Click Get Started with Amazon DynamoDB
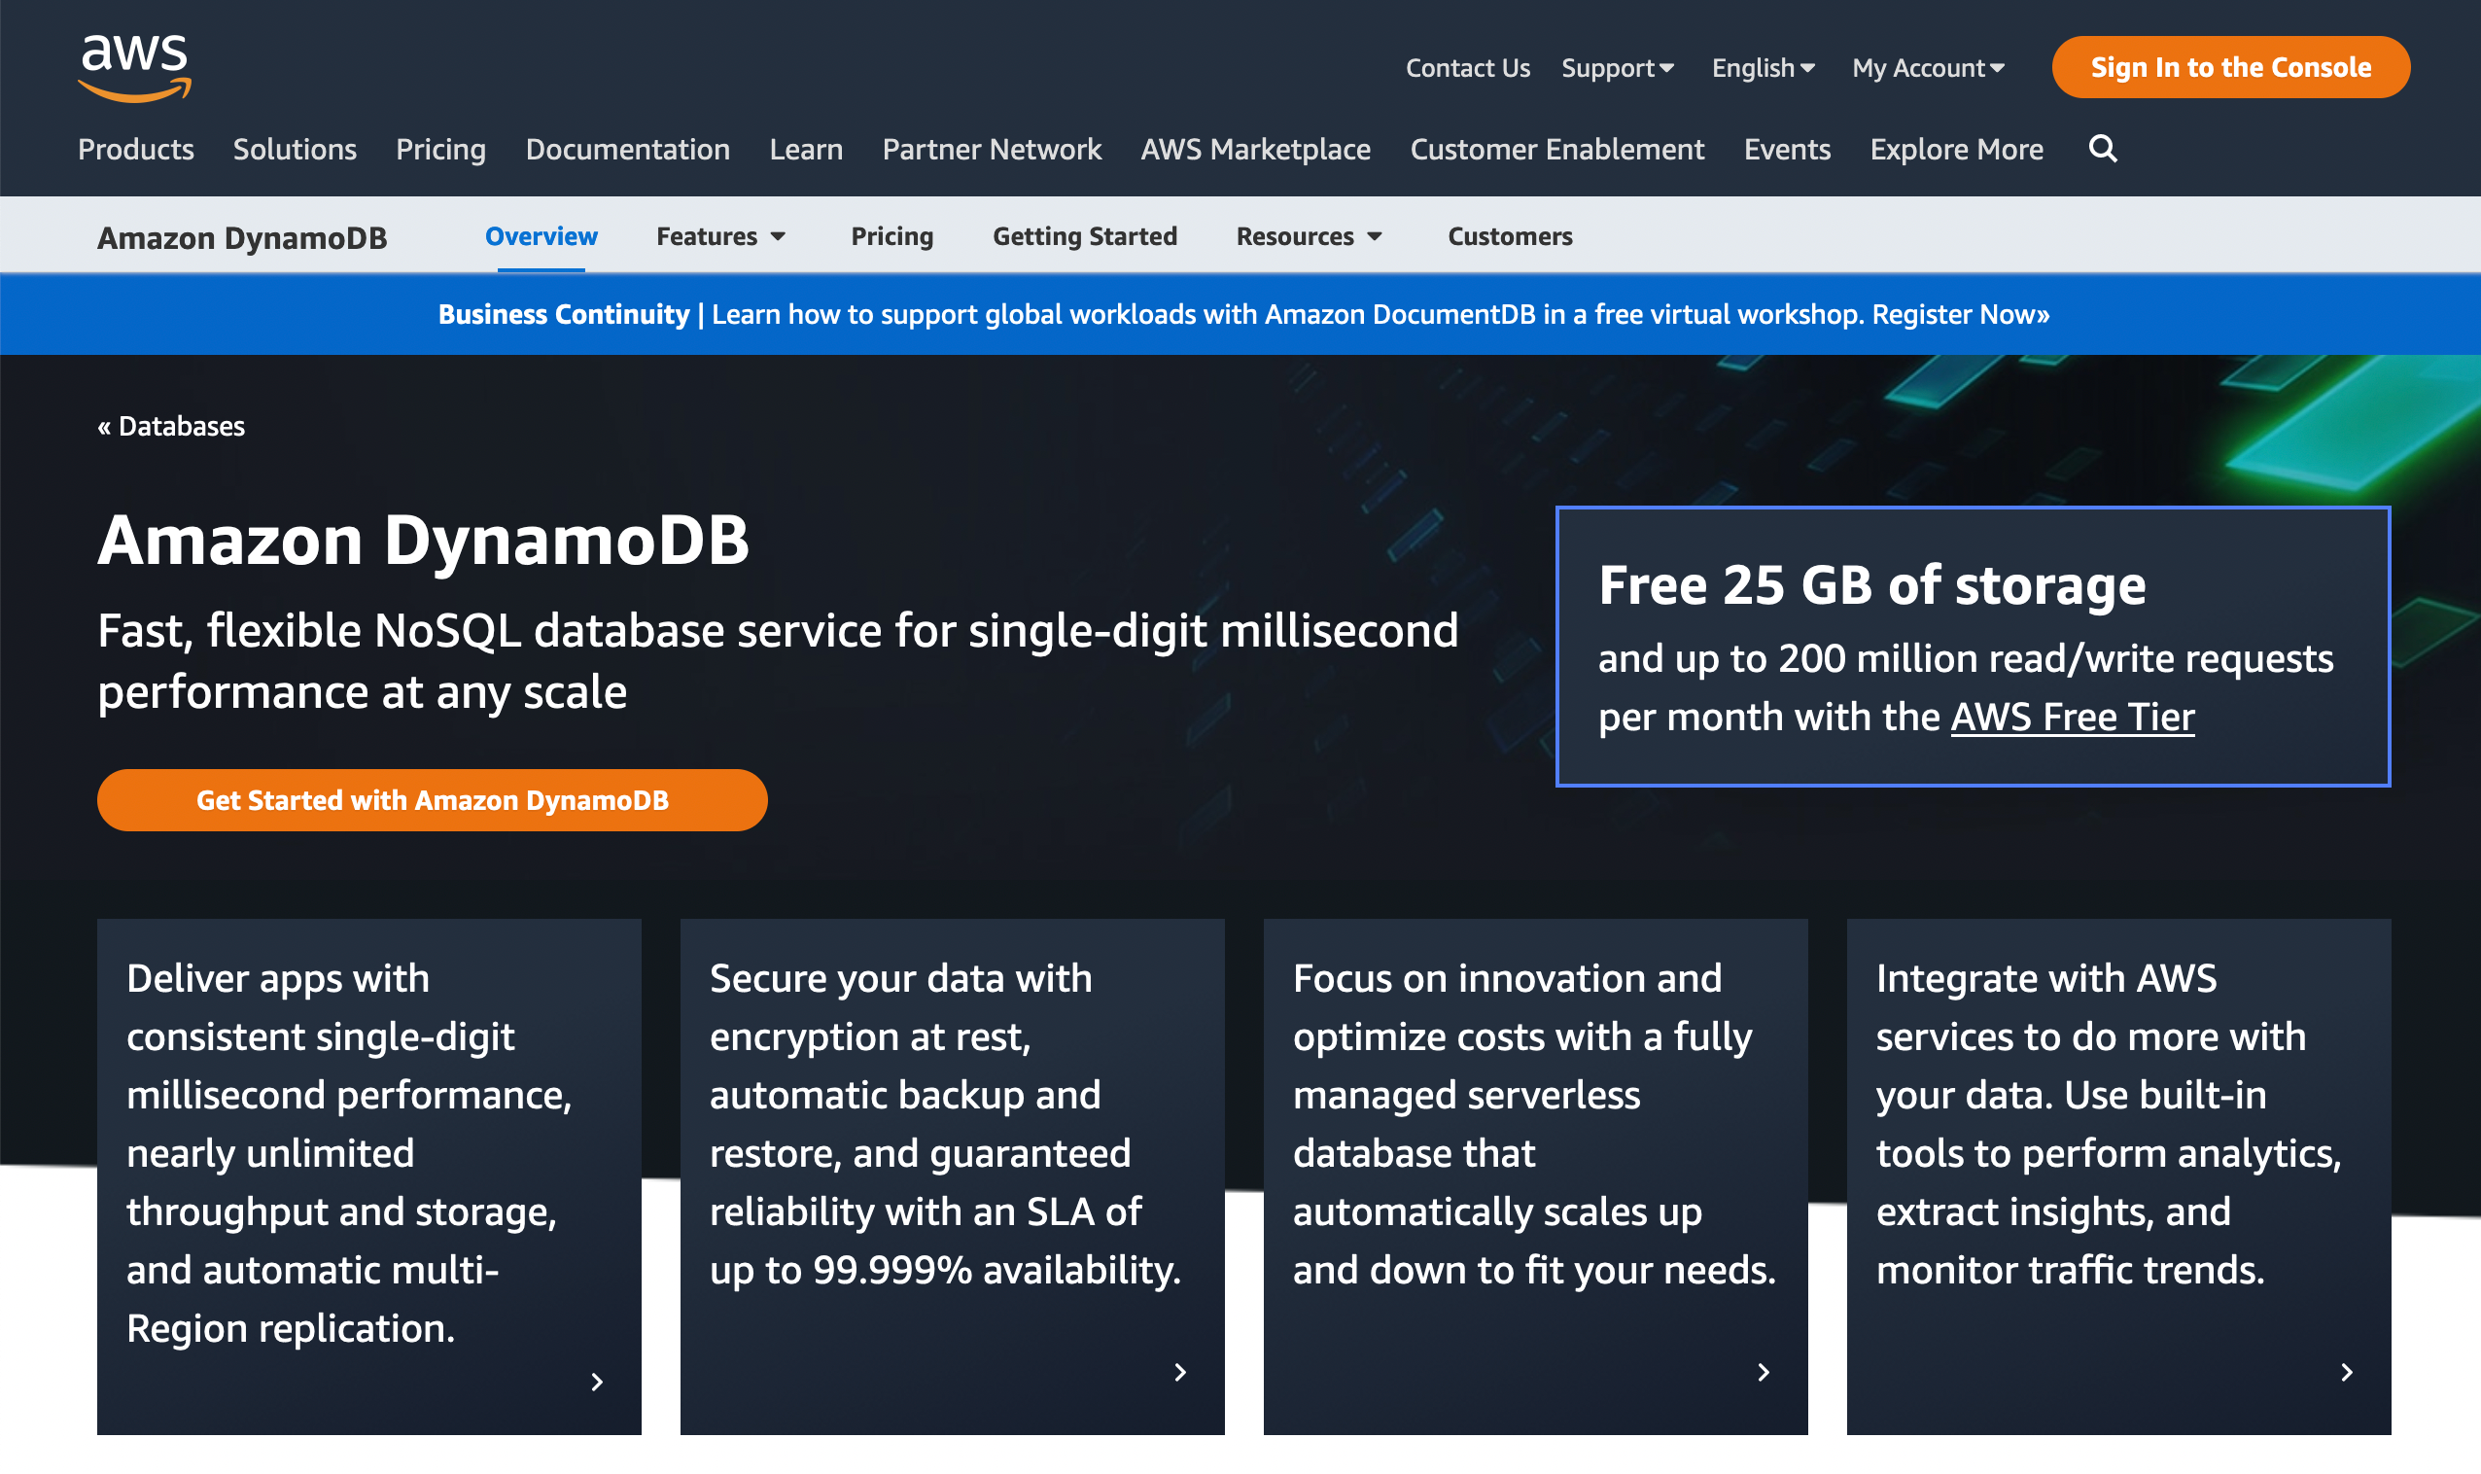The image size is (2481, 1474). pos(432,799)
